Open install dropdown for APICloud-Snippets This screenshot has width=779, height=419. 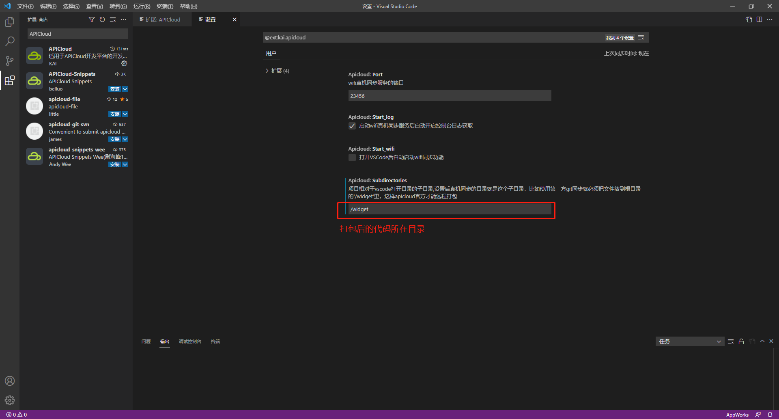(125, 89)
